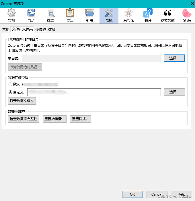Switch to the 文件和文件夹 tab
Viewport: 195px width, 201px height.
(22, 29)
